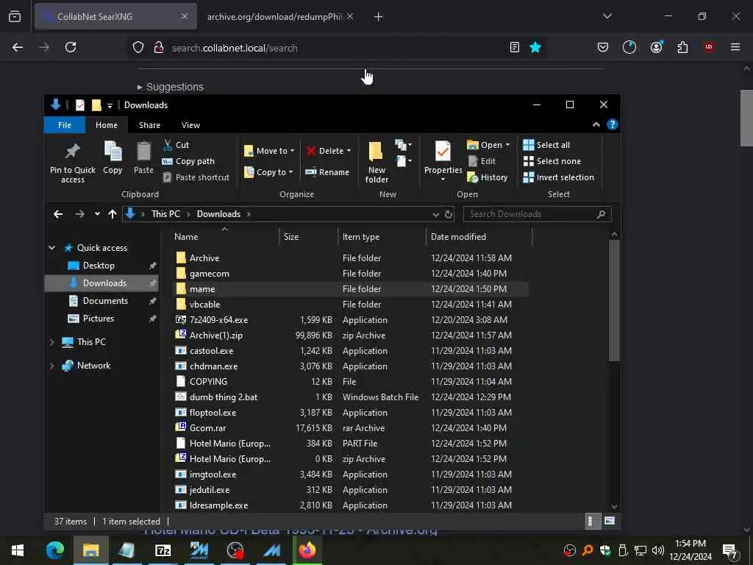Switch to large icons view in status bar
Viewport: 753px width, 565px height.
coord(610,522)
